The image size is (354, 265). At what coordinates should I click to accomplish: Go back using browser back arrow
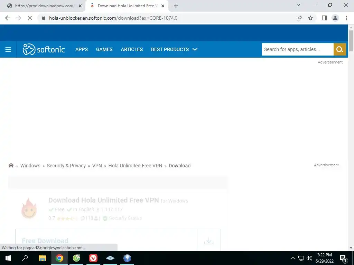[x=8, y=18]
